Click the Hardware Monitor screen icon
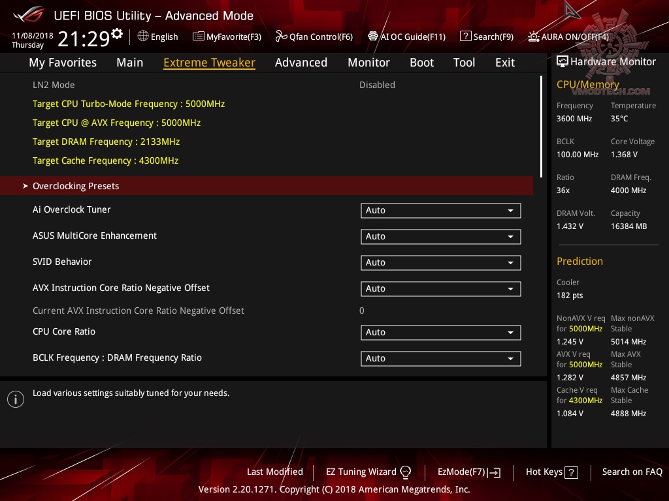The height and width of the screenshot is (501, 669). [x=563, y=62]
